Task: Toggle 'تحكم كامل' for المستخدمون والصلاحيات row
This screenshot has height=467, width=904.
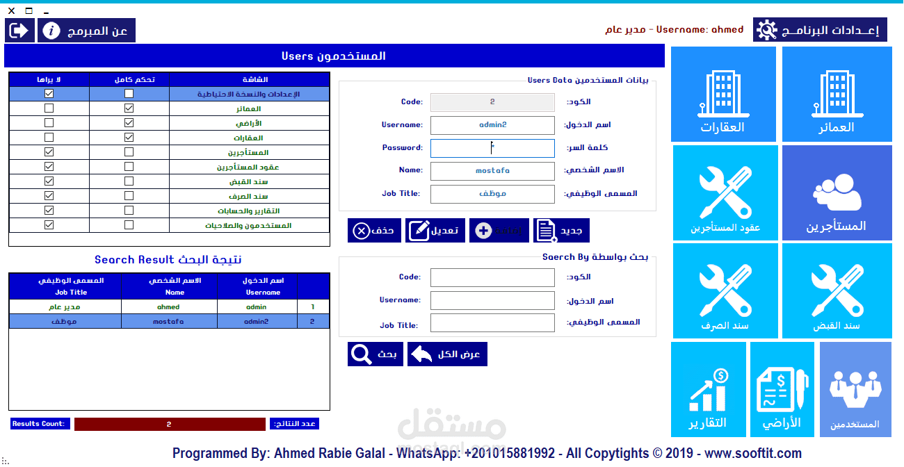Action: click(x=129, y=225)
